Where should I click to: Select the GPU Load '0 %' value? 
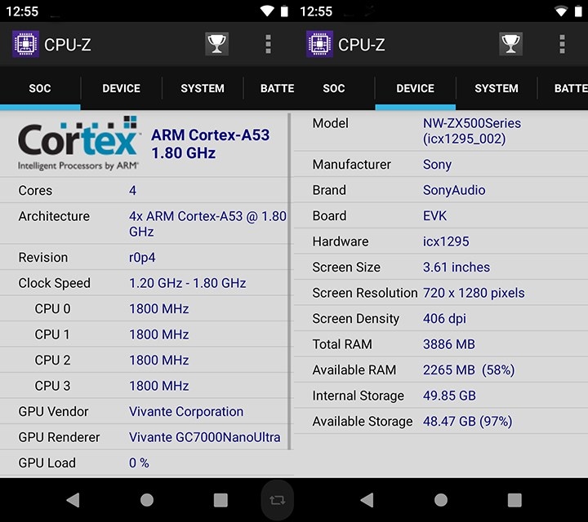tap(139, 462)
